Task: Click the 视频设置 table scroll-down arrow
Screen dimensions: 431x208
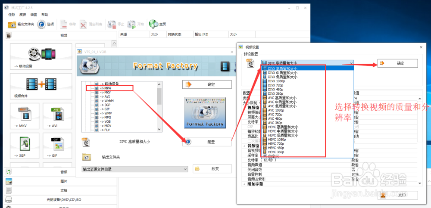Action: (420, 183)
